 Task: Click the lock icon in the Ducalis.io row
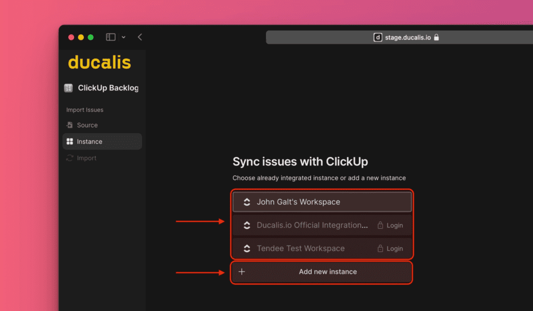pyautogui.click(x=380, y=225)
